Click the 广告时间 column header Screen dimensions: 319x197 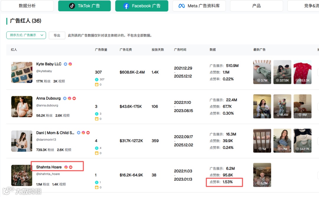(180, 50)
